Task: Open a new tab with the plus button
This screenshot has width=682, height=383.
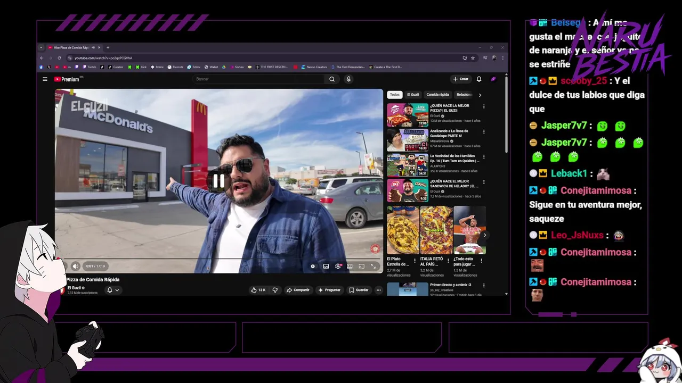Action: [108, 47]
